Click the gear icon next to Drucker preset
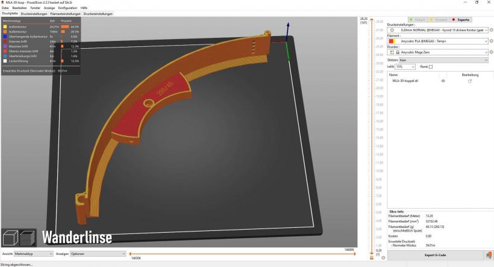Image resolution: width=494 pixels, height=267 pixels. [491, 52]
